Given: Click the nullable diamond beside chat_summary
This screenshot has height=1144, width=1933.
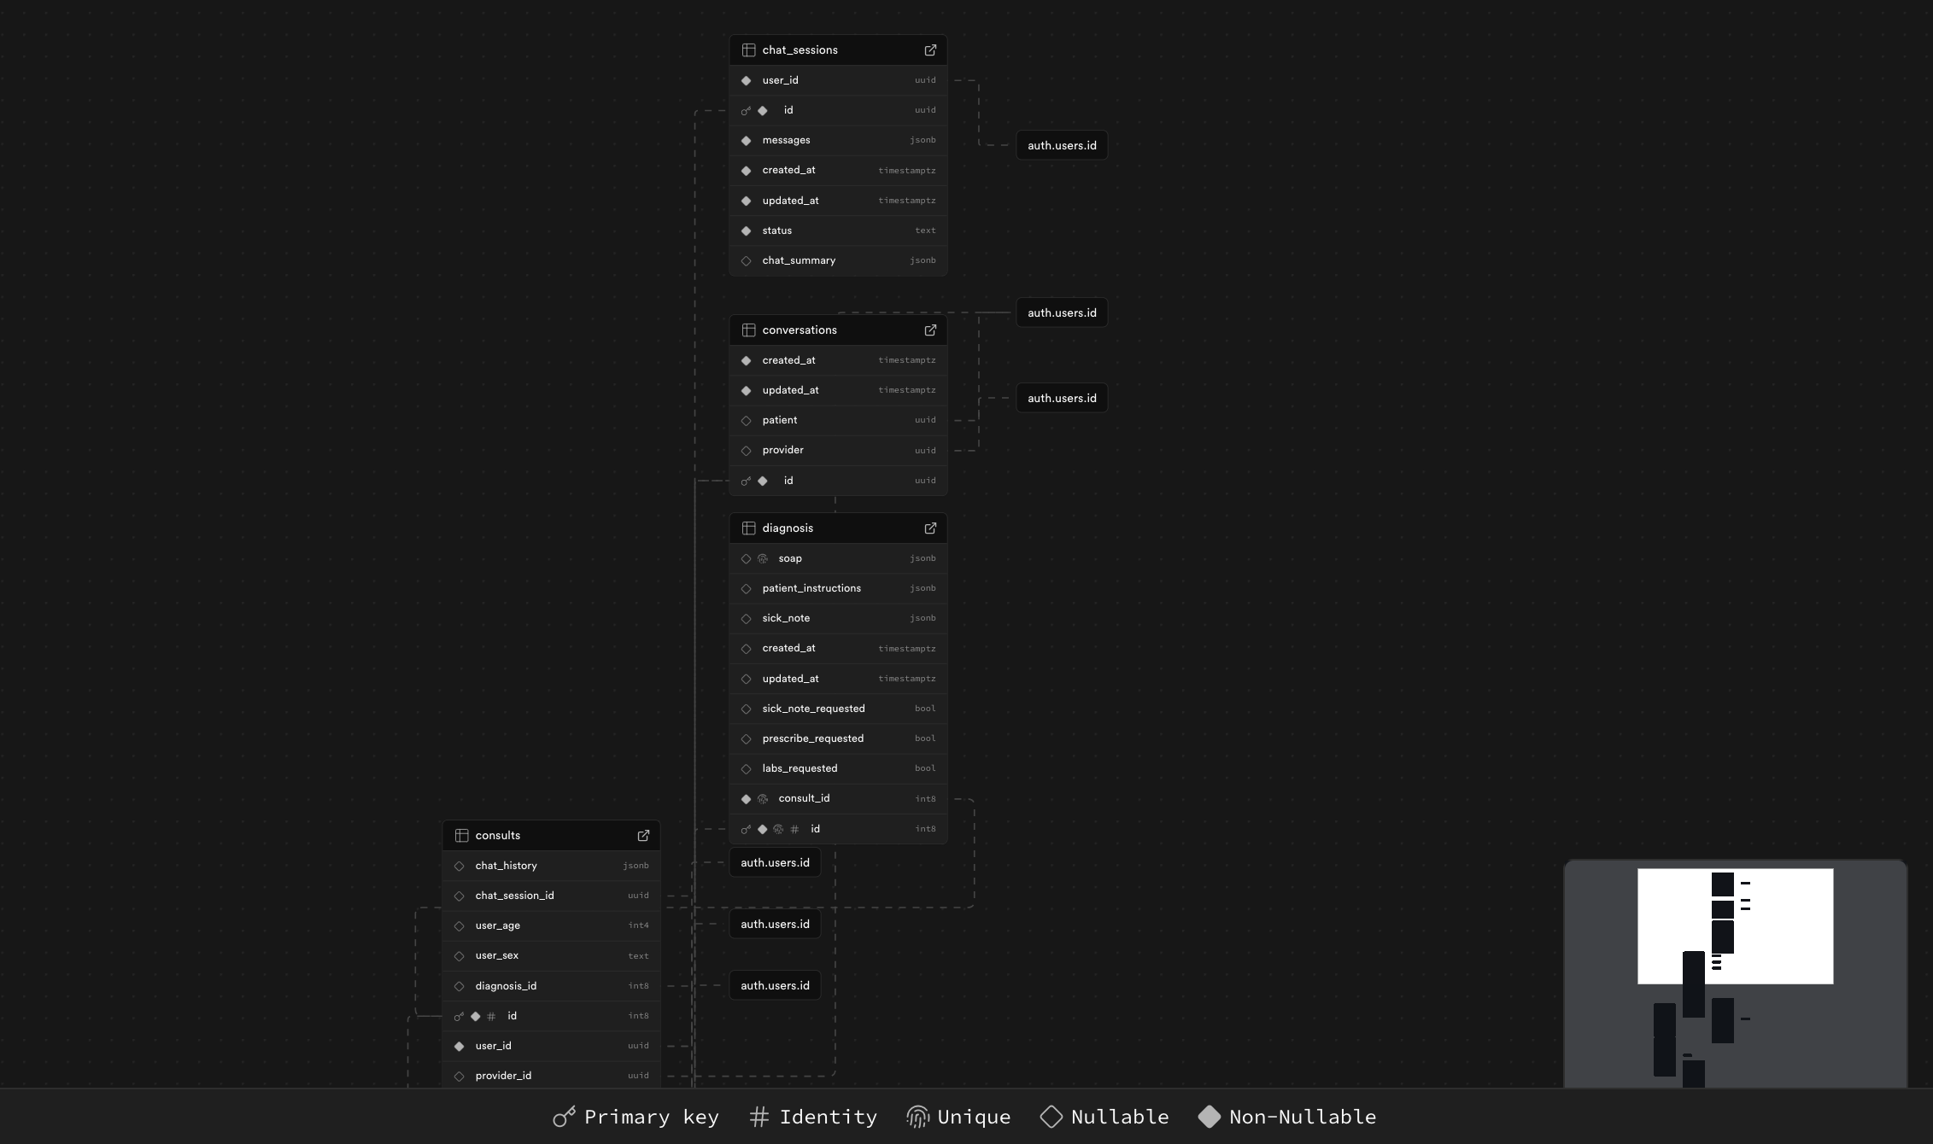Looking at the screenshot, I should pyautogui.click(x=747, y=260).
